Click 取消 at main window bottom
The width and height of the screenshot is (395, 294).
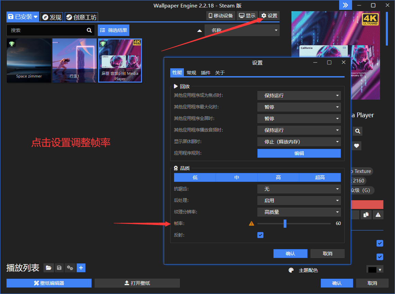tap(372, 283)
